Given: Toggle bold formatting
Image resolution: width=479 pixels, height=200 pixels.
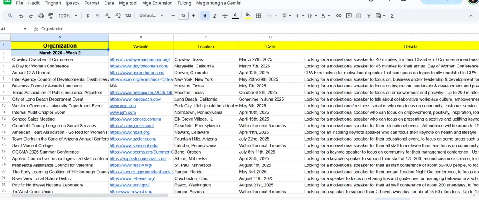Looking at the screenshot, I should [x=205, y=16].
